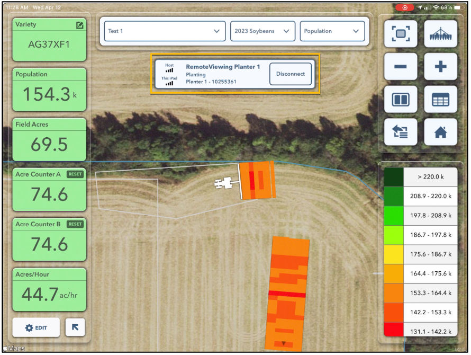Select the 131.1 - 142.2 k red swatch

pyautogui.click(x=394, y=330)
